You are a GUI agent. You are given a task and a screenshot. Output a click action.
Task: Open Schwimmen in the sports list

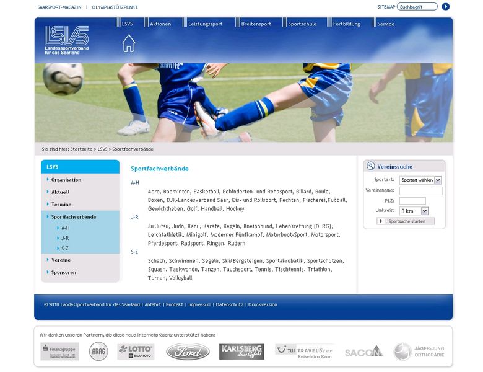click(183, 260)
